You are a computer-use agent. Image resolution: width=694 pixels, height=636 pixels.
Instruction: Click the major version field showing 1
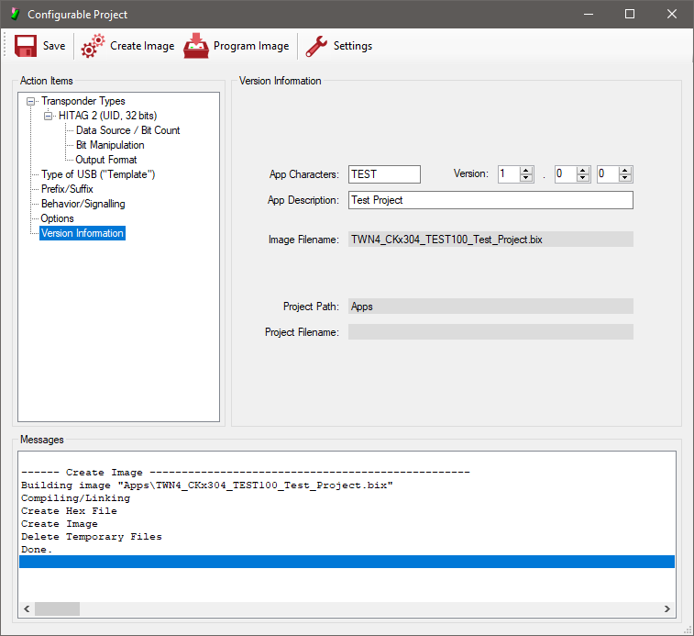click(x=509, y=174)
